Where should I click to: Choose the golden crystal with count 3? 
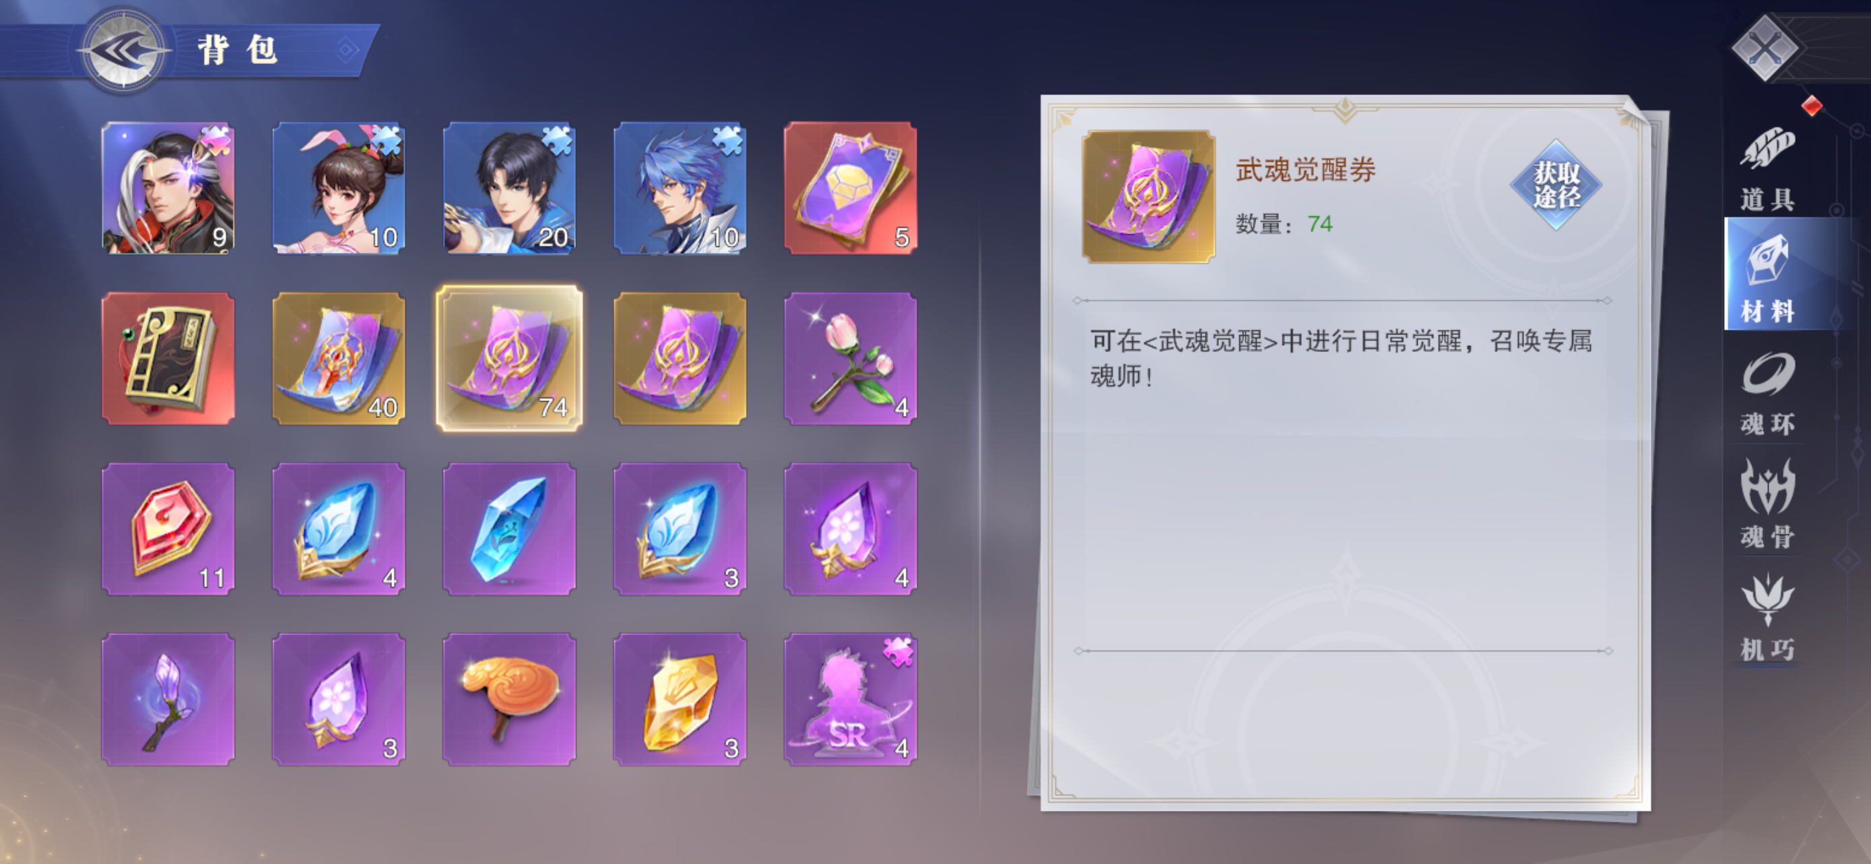680,699
